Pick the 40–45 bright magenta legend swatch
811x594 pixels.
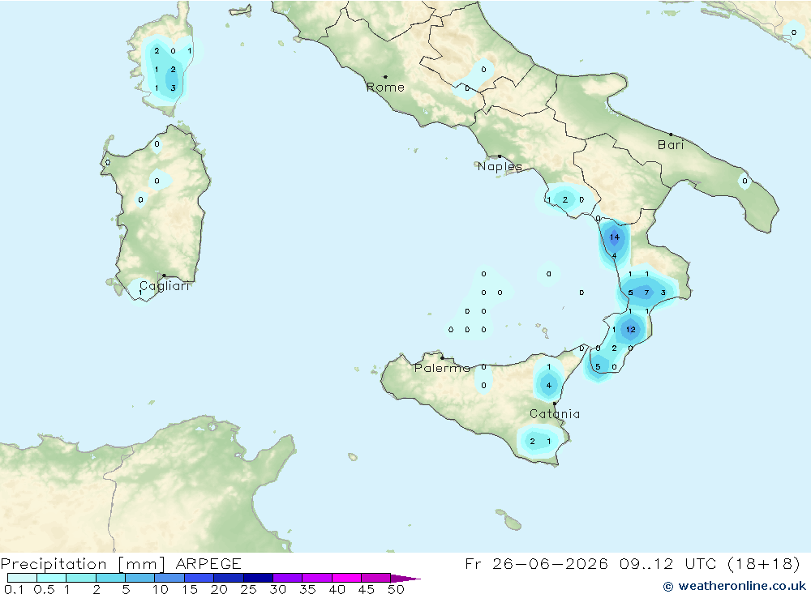tap(346, 578)
